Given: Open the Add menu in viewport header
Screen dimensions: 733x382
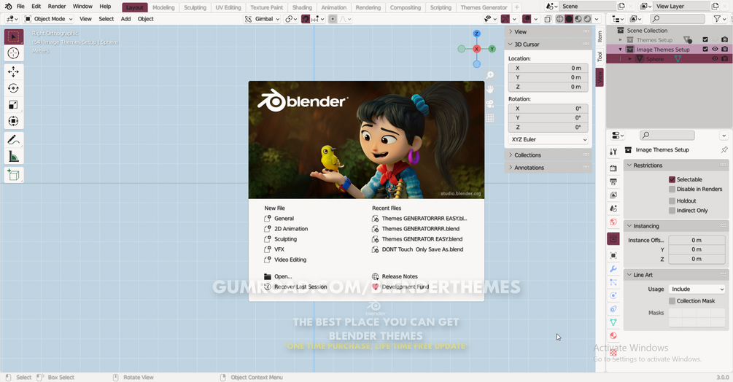Looking at the screenshot, I should click(125, 19).
